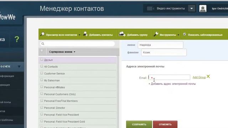Image resolution: width=228 pixels, height=128 pixels.
Task: Open Видео инструменты dropdown arrow
Action: [192, 9]
